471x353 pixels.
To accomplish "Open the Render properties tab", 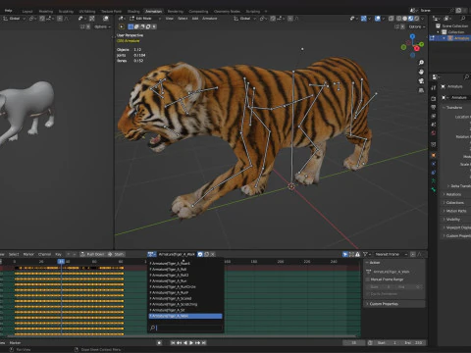I will tap(434, 98).
